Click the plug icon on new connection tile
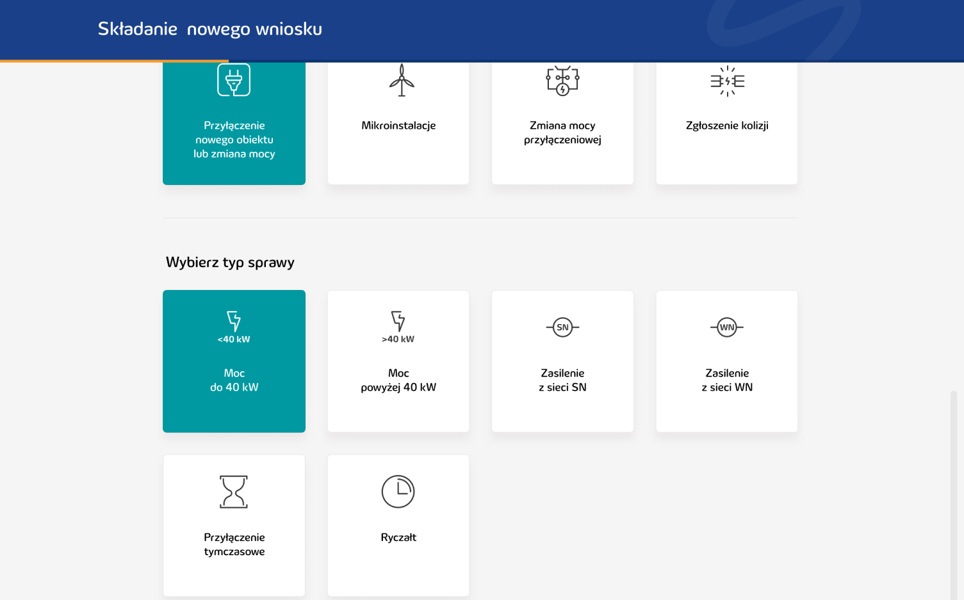 (x=234, y=80)
